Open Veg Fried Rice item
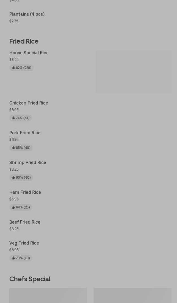177x303 pixels. pyautogui.click(x=24, y=243)
